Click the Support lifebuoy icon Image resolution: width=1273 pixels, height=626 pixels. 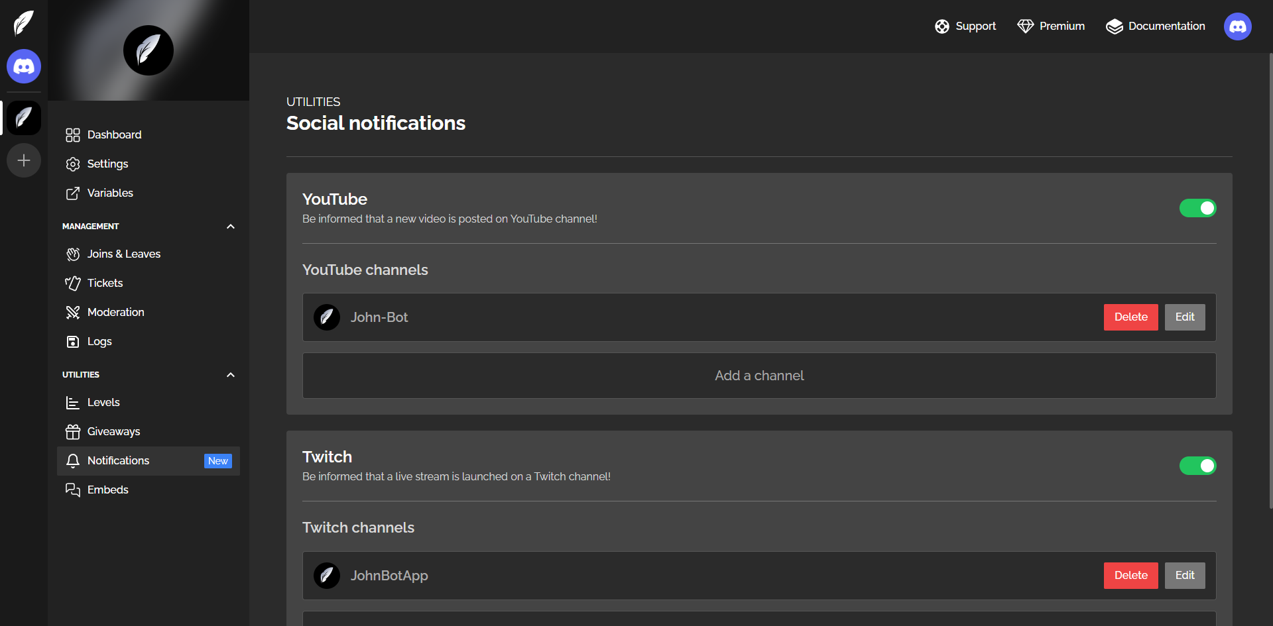(x=941, y=26)
